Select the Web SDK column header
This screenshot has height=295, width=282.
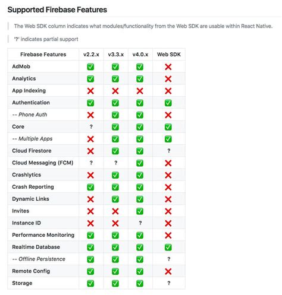[169, 55]
